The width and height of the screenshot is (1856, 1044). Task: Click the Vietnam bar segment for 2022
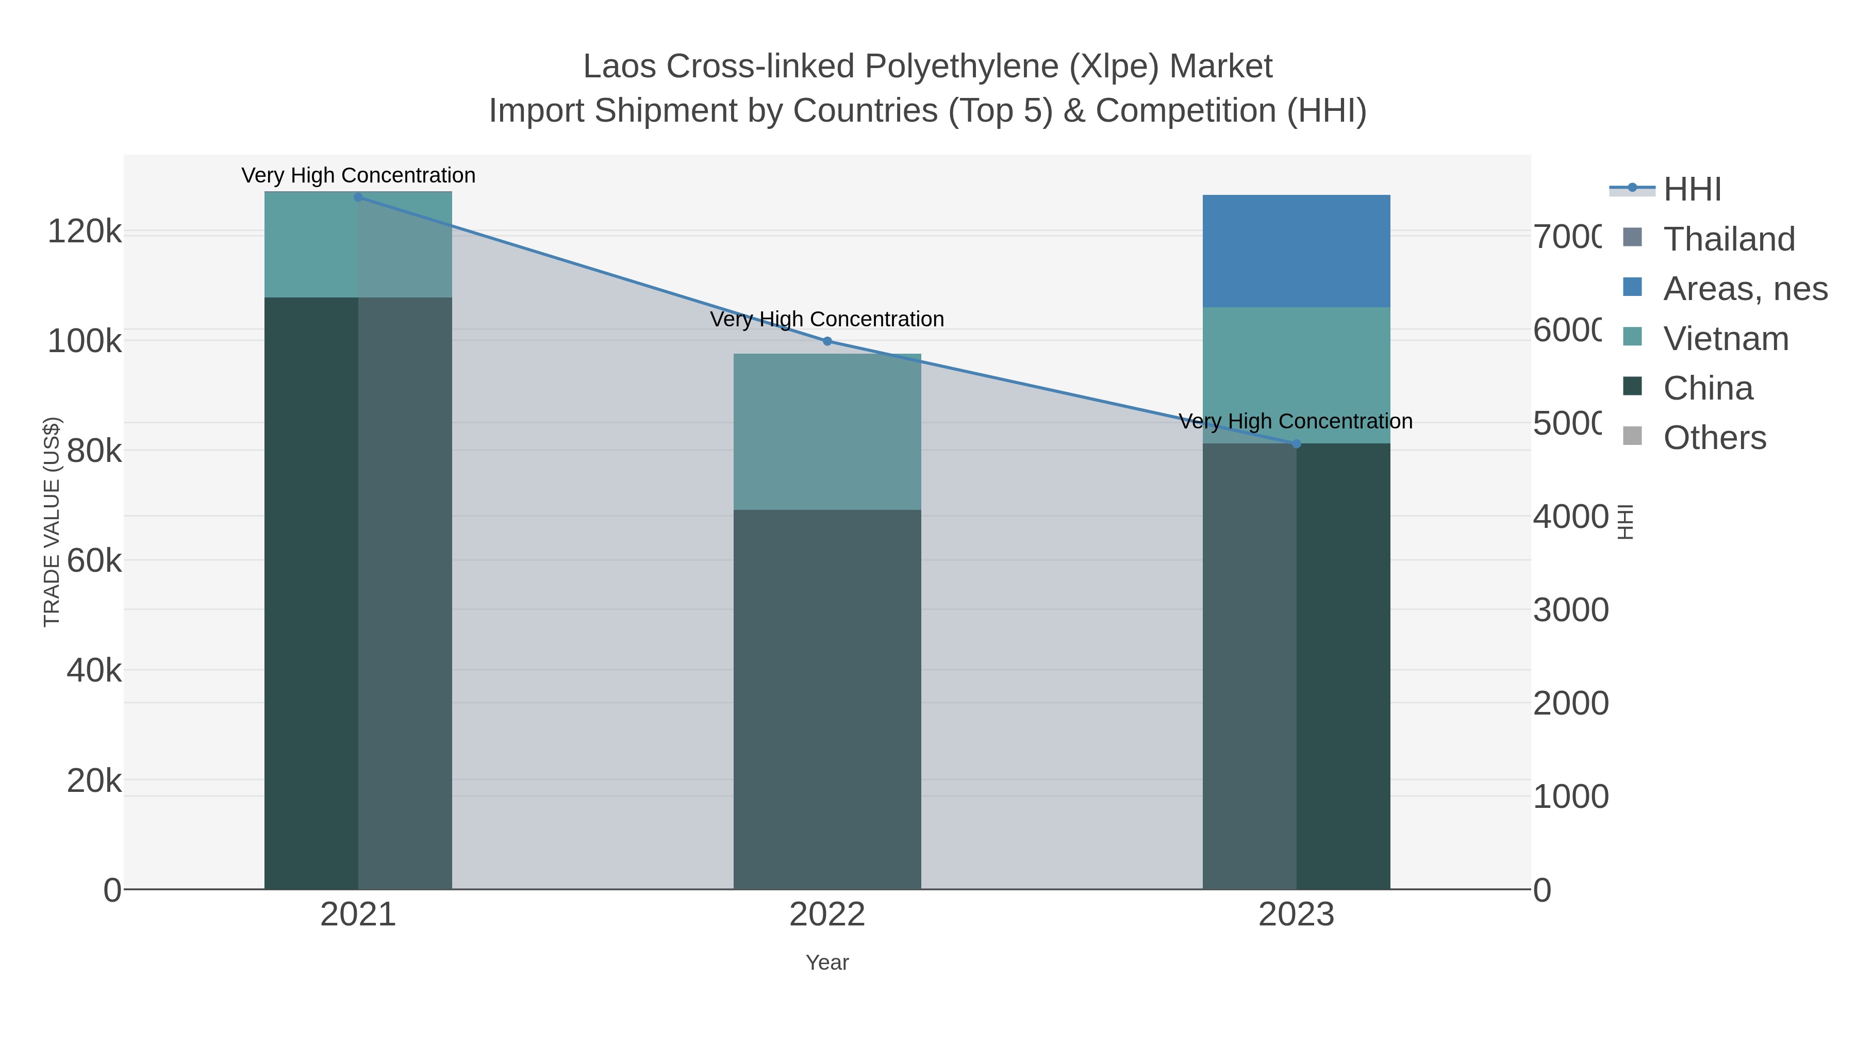pos(827,433)
